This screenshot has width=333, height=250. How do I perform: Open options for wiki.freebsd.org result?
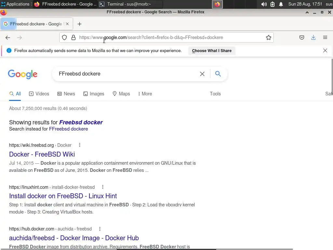tap(80, 145)
